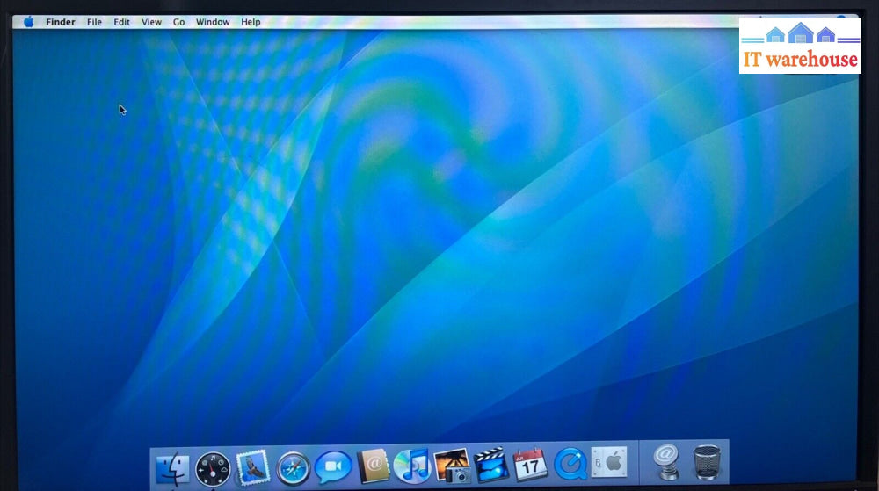Open iChat from the dock
This screenshot has height=491, width=879.
tap(333, 466)
